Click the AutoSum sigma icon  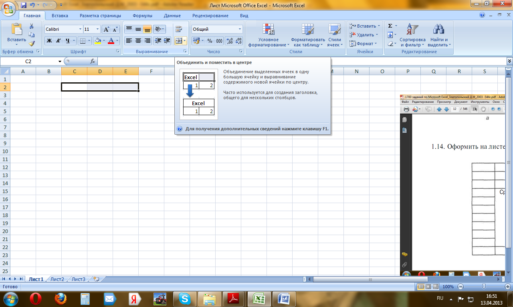pos(390,26)
